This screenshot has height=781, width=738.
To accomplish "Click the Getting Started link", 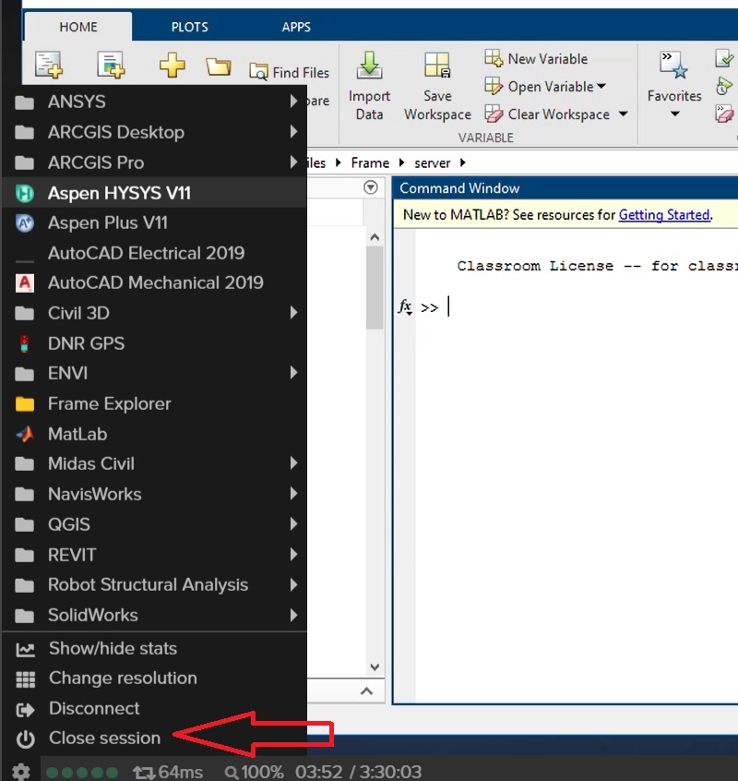I will pyautogui.click(x=663, y=215).
